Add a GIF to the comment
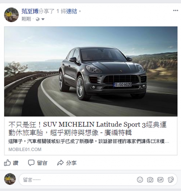Image resolution: width=181 pixels, height=191 pixels. 160,180
